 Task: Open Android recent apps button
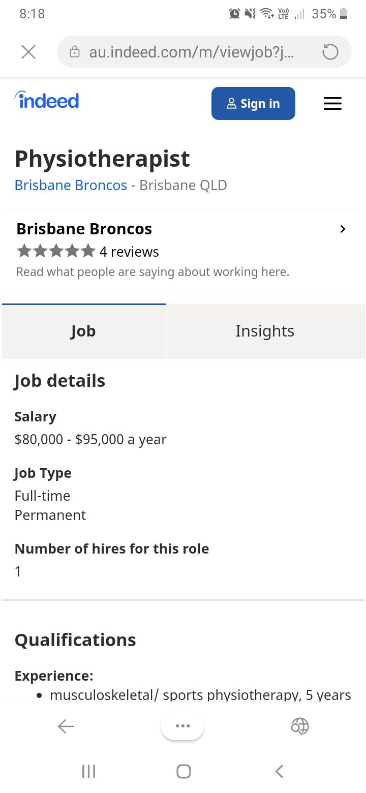point(88,771)
